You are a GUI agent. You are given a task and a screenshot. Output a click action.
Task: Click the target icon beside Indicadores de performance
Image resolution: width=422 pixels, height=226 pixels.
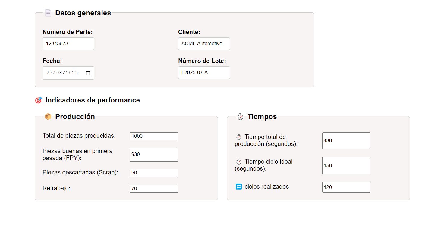pos(39,100)
